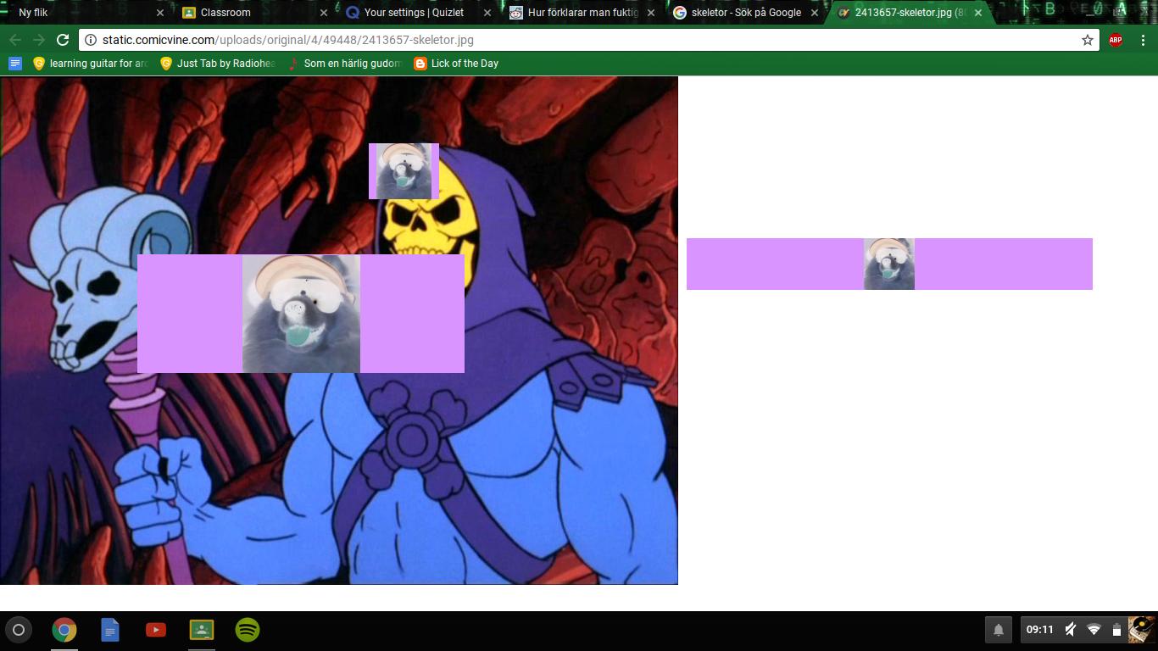1158x651 pixels.
Task: Open Google Docs from the shelf
Action: point(110,630)
